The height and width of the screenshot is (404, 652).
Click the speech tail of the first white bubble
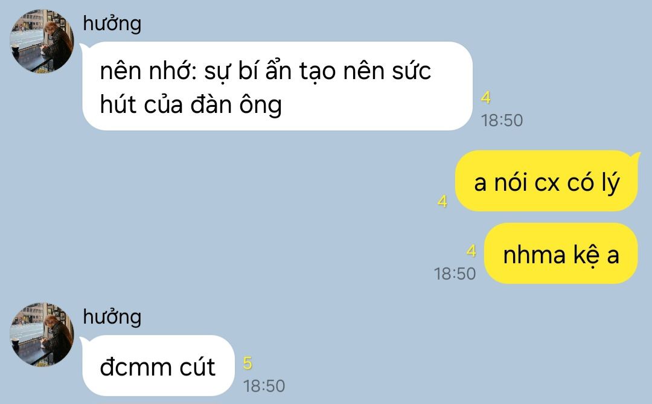[83, 48]
